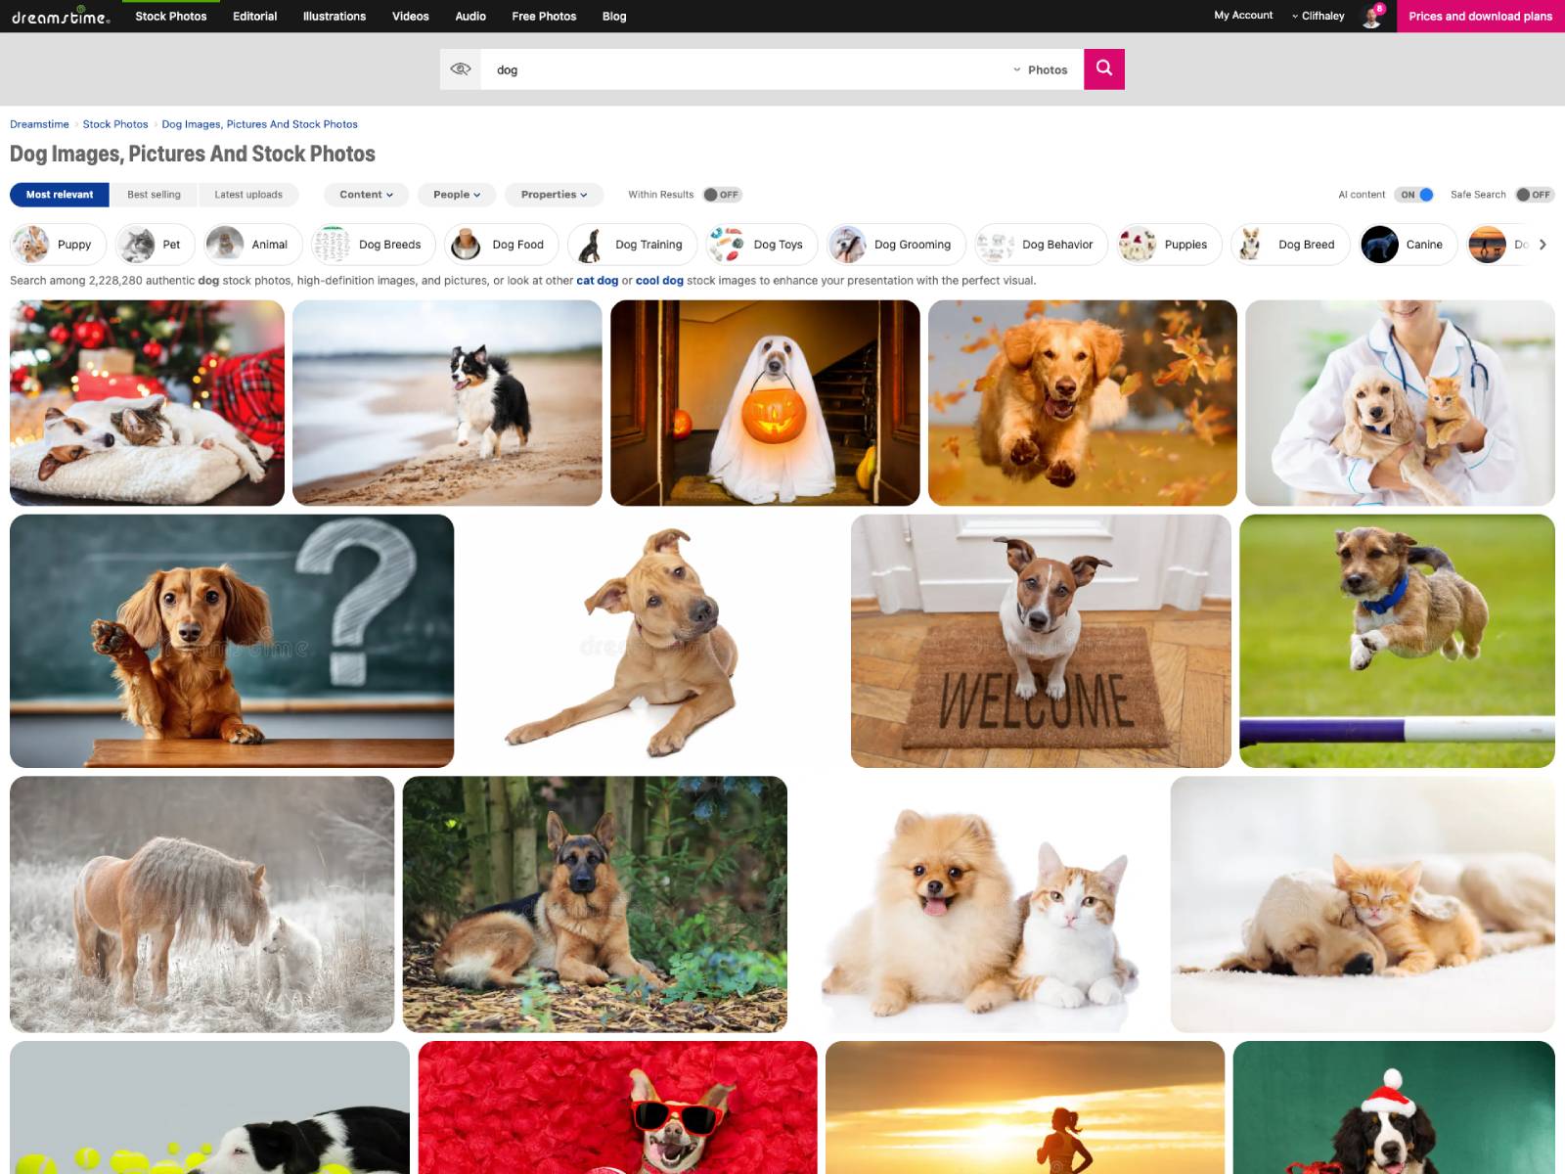This screenshot has width=1565, height=1174.
Task: Select the Canine category icon
Action: (x=1380, y=244)
